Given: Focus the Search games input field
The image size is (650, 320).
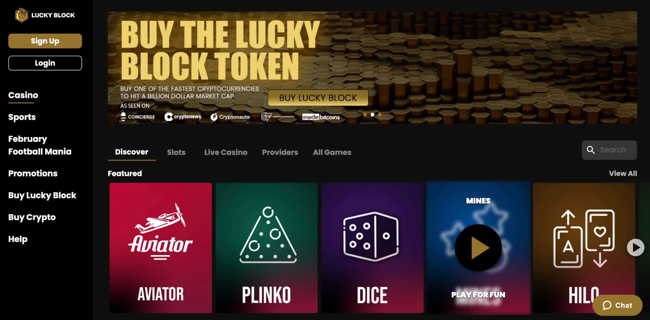Looking at the screenshot, I should (609, 150).
